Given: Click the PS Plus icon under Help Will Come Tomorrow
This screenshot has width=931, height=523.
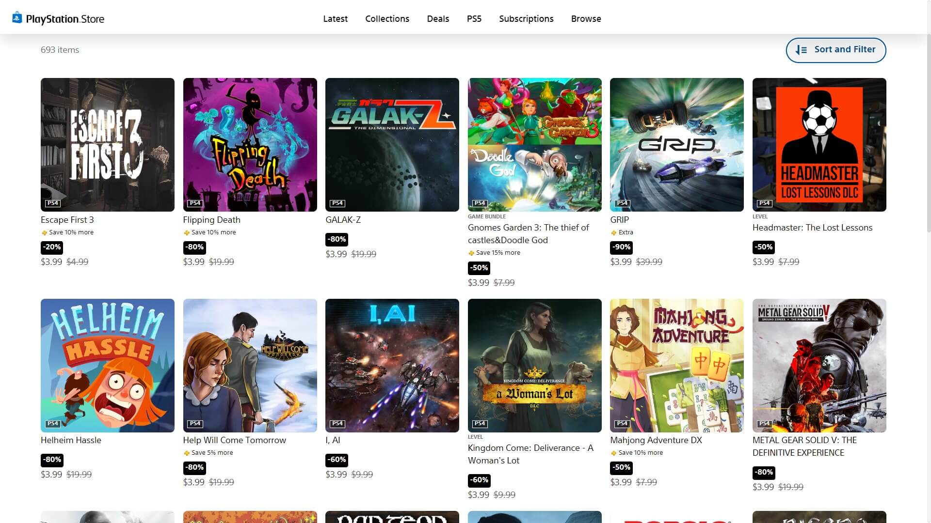Looking at the screenshot, I should click(x=187, y=453).
